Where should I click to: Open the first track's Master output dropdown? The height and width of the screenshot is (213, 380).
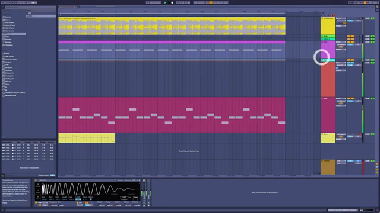click(x=341, y=26)
